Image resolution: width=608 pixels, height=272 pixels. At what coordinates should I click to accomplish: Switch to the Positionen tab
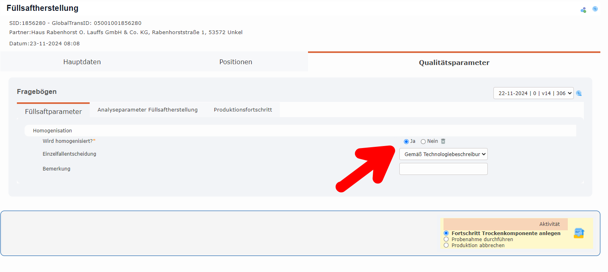[236, 62]
